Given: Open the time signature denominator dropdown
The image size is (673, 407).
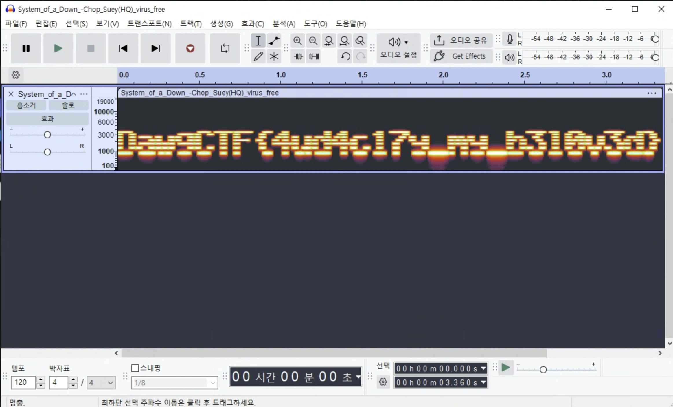Looking at the screenshot, I should pyautogui.click(x=101, y=383).
